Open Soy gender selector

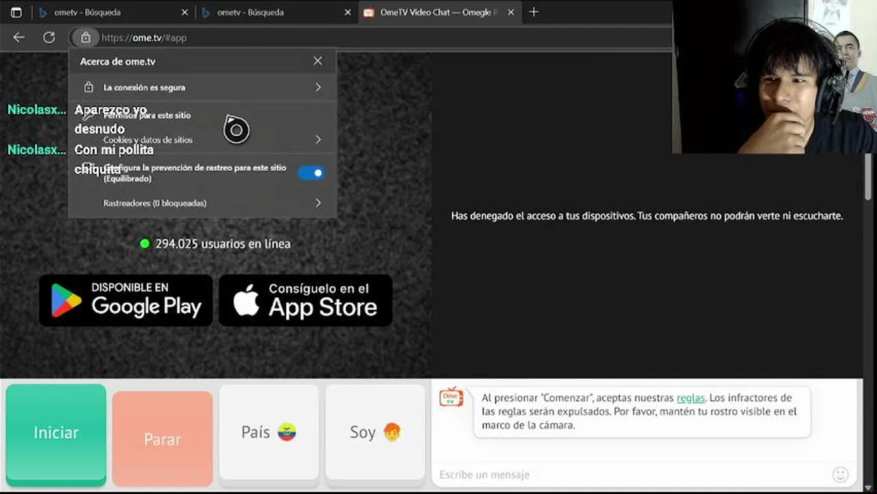point(375,432)
